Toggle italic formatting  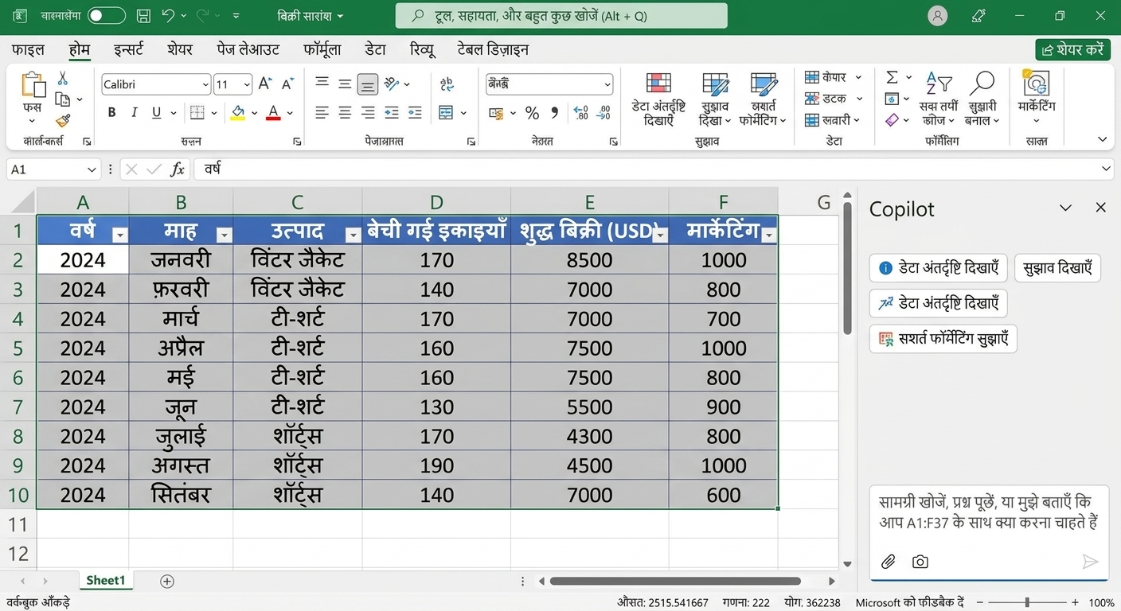134,113
